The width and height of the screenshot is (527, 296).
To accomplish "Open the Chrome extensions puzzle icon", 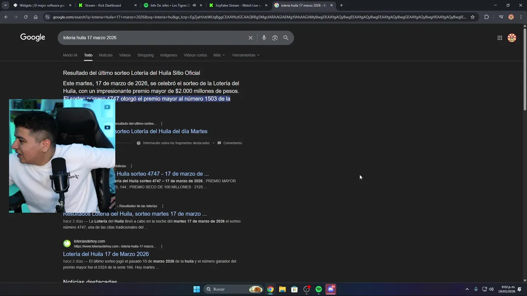I will 486,17.
